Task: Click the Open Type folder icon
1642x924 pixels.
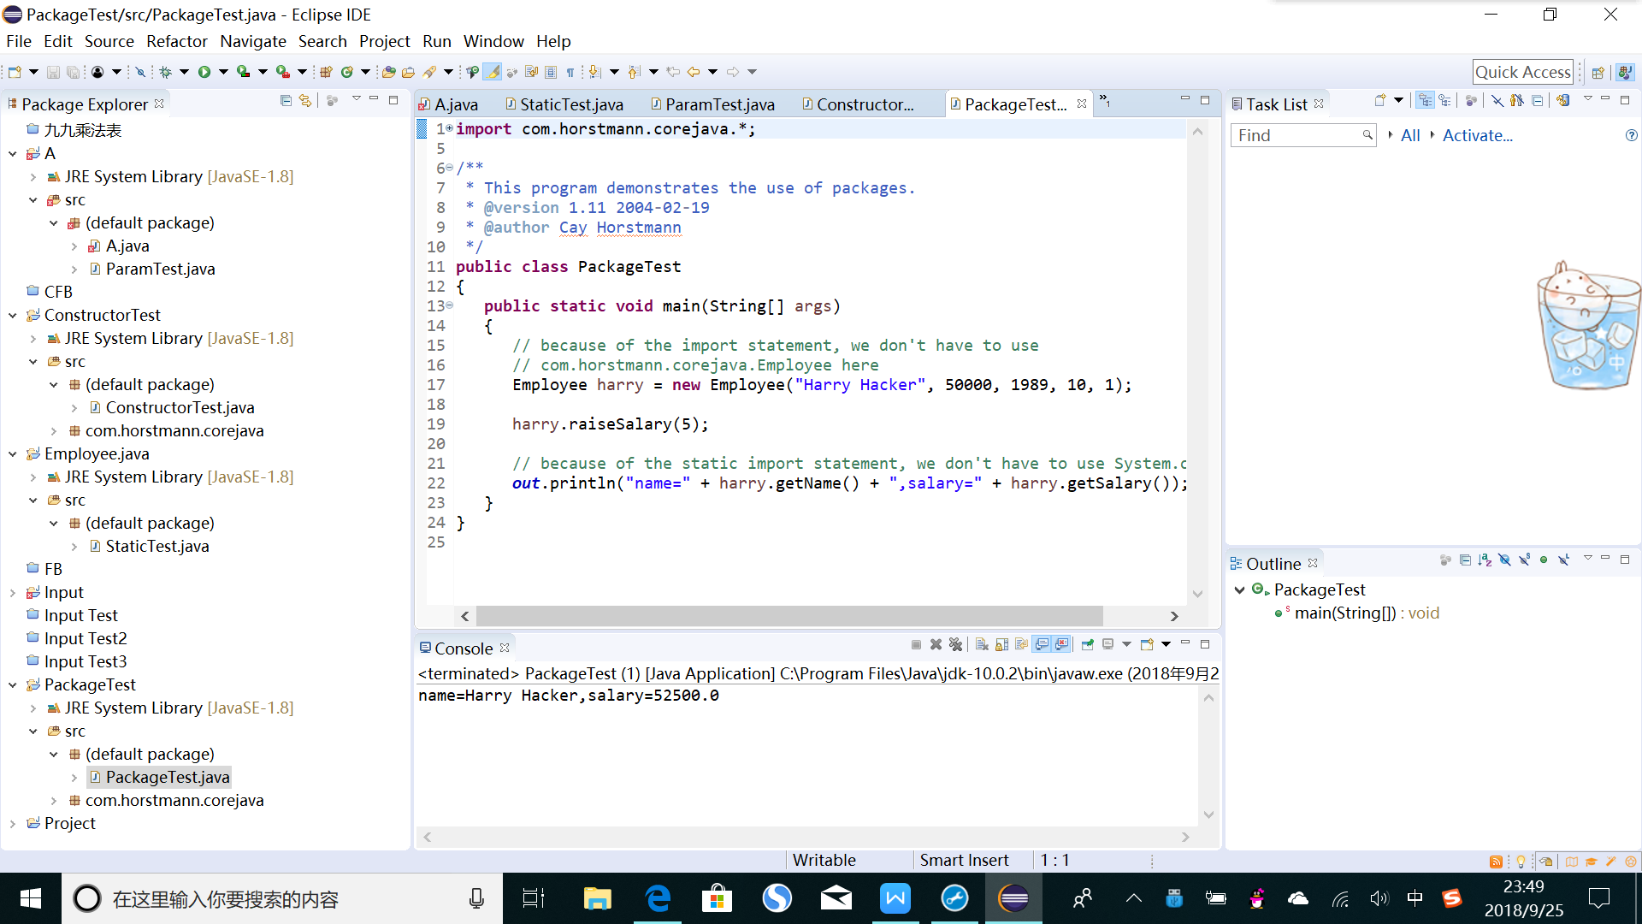Action: [389, 72]
